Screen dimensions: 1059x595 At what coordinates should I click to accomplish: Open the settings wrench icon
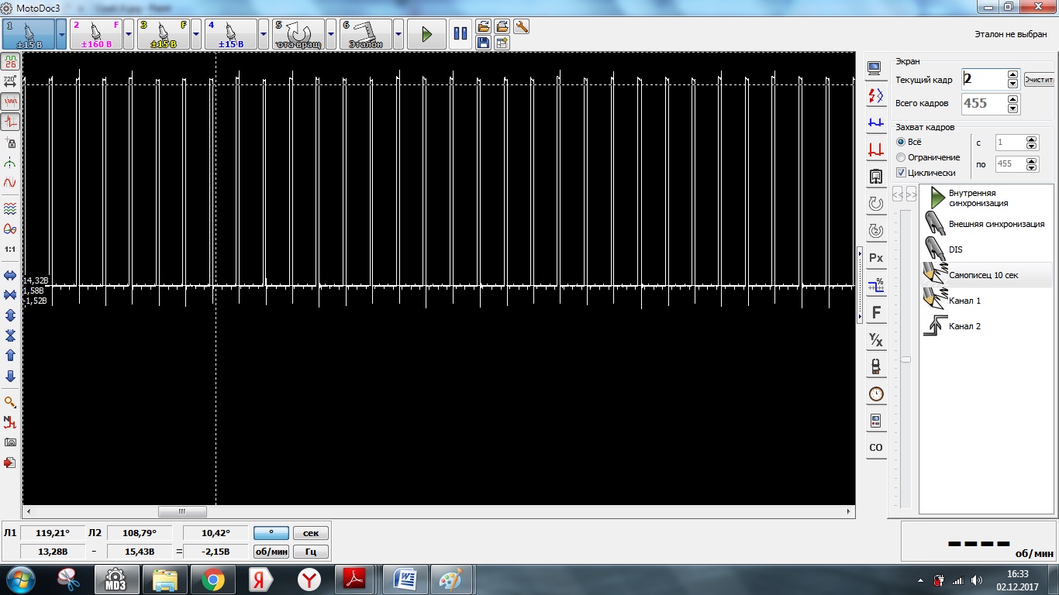[521, 27]
